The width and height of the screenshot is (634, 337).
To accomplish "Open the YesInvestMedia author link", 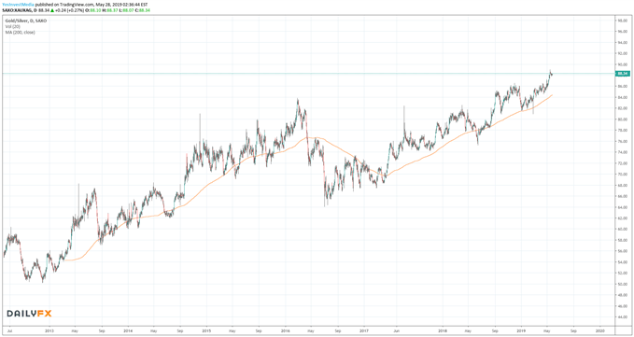I will click(18, 5).
